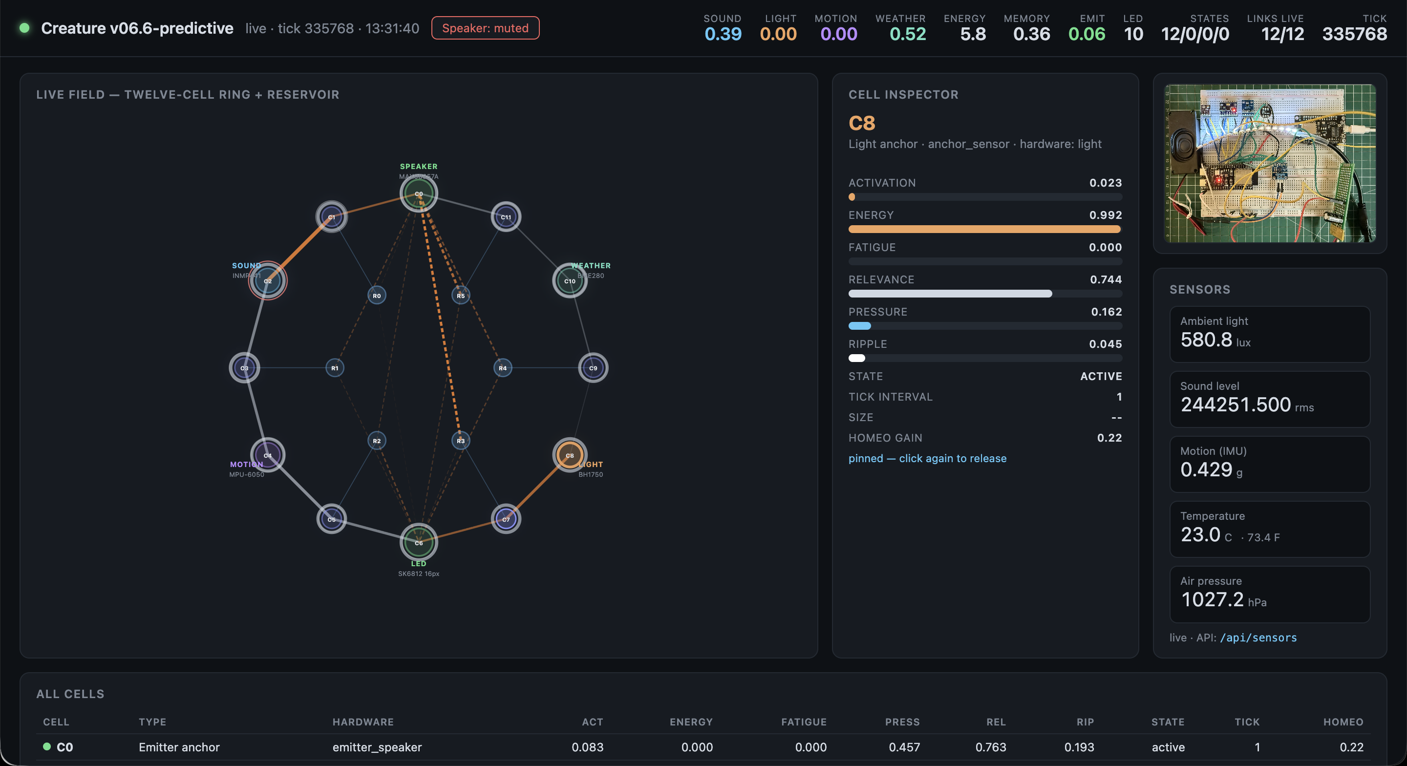Select reservoir node R5

tap(460, 296)
